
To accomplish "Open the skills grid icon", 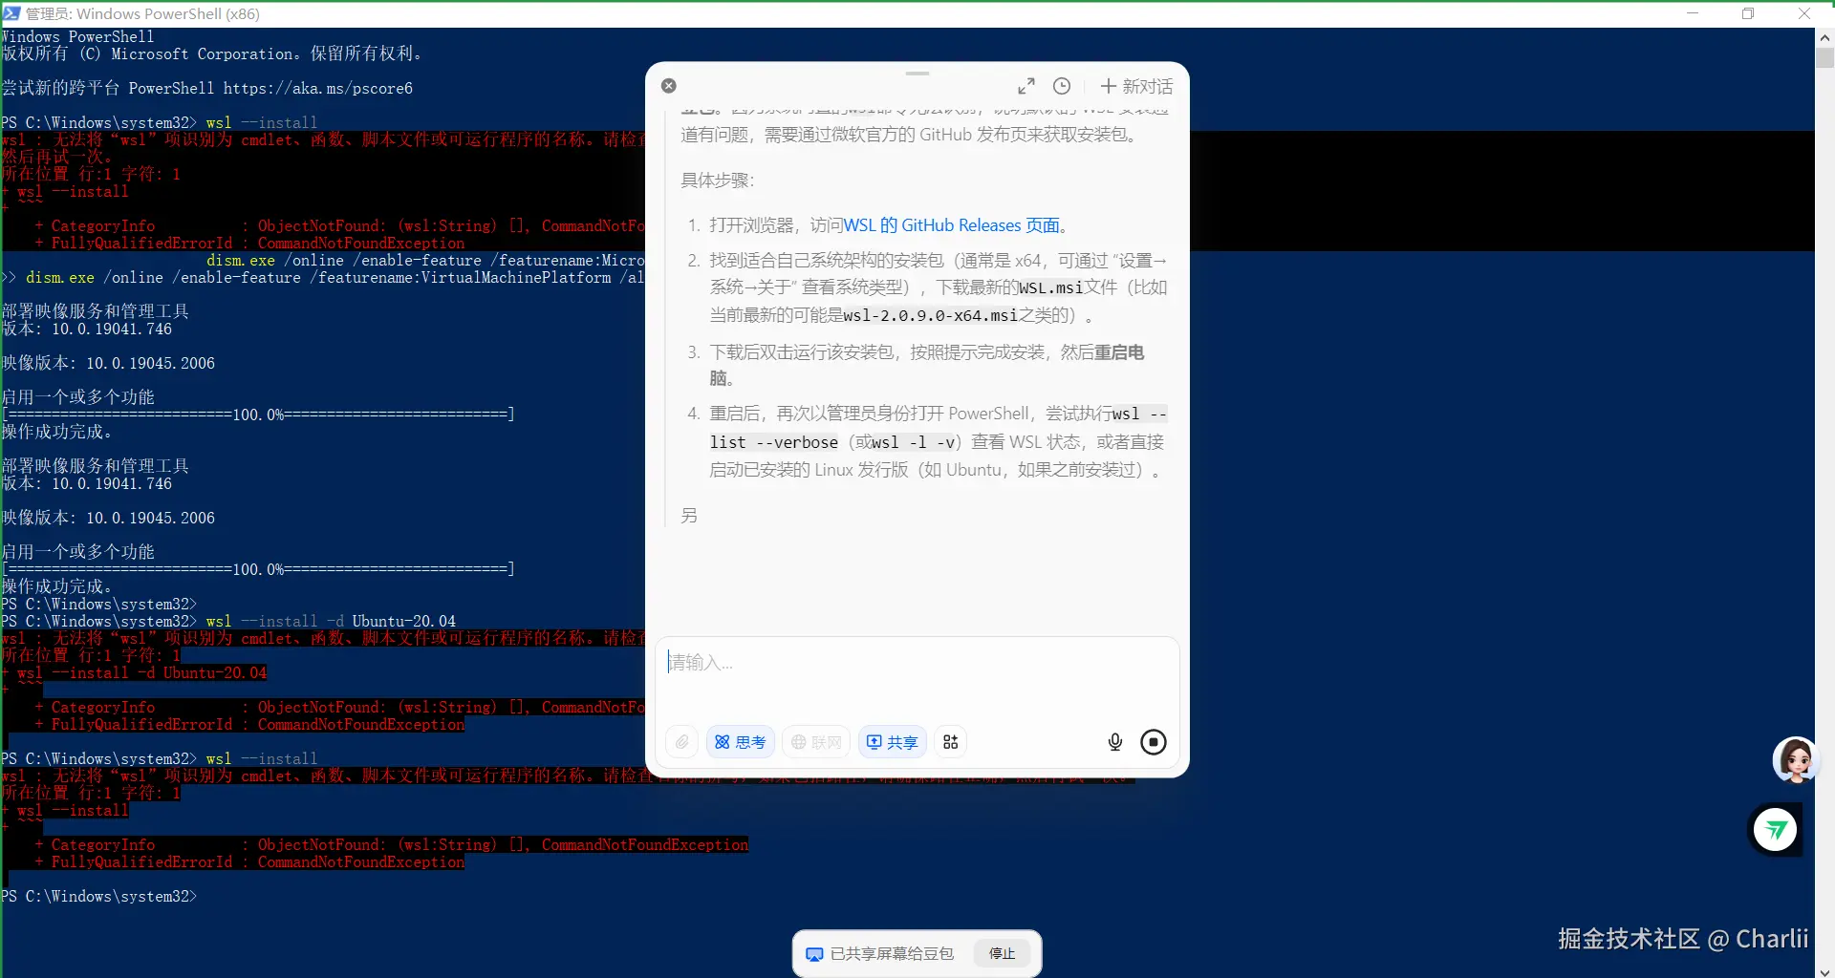I will pos(950,741).
